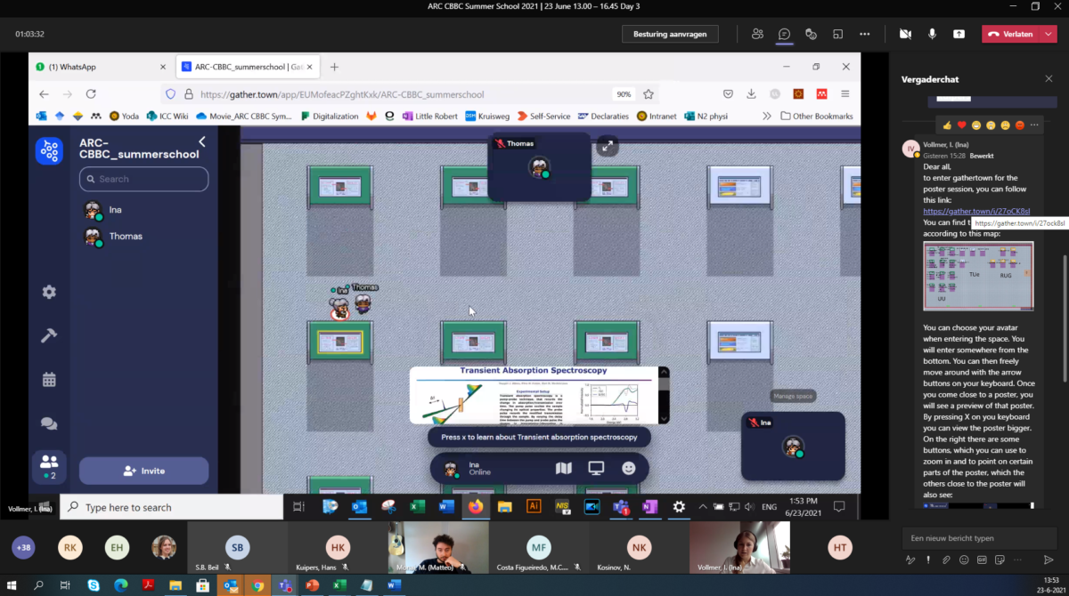Screen dimensions: 1069x596
Task: Click Gather screen share monitor icon
Action: (x=596, y=468)
